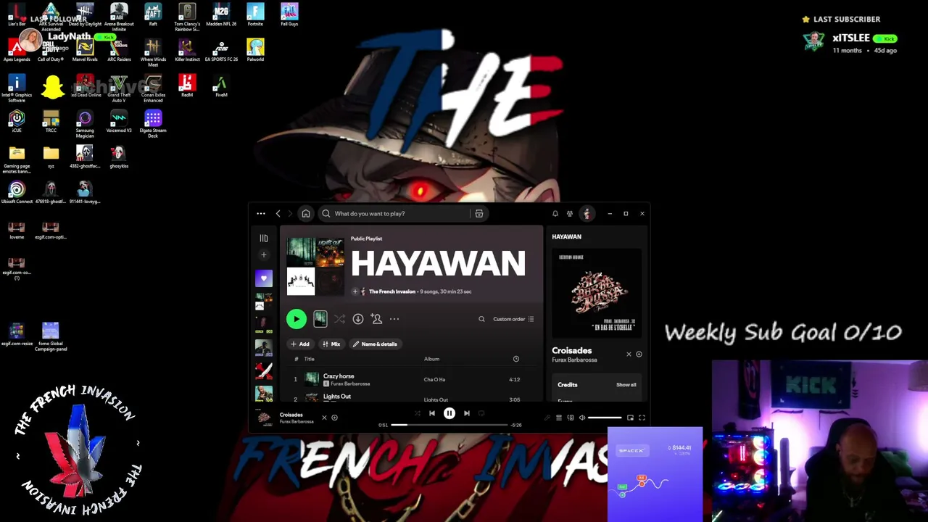Click the Add button
Screen dimensions: 928x522
tap(300, 344)
